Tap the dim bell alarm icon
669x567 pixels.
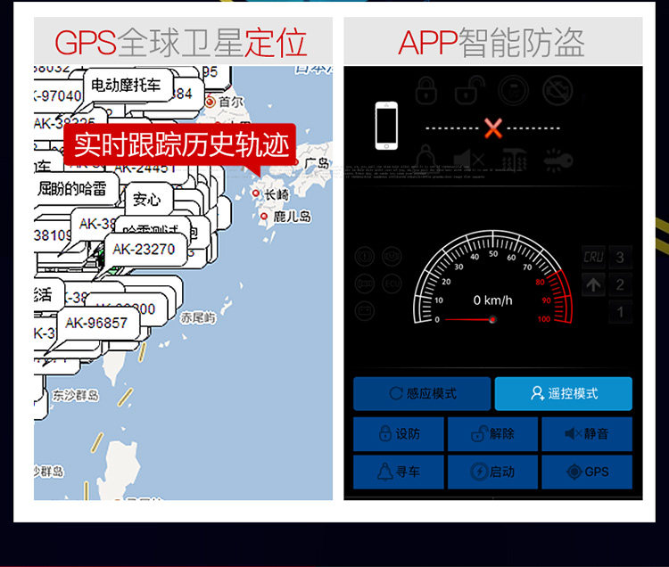[x=425, y=160]
